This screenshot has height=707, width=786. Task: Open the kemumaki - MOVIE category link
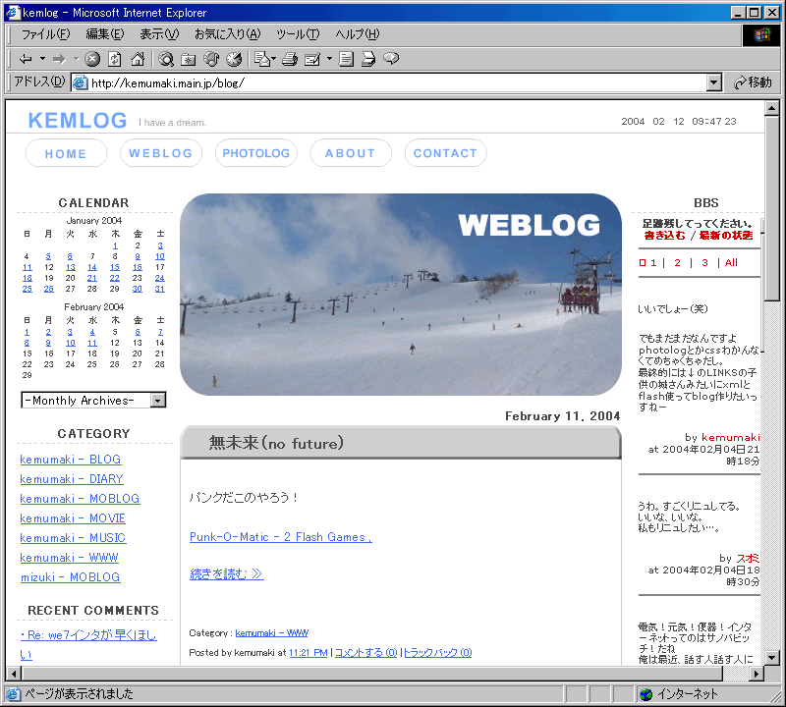(73, 518)
